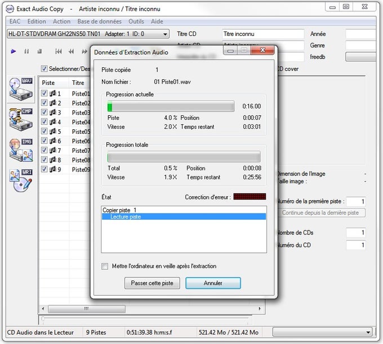Click the freedb button
Image resolution: width=383 pixels, height=344 pixels.
tap(360, 57)
